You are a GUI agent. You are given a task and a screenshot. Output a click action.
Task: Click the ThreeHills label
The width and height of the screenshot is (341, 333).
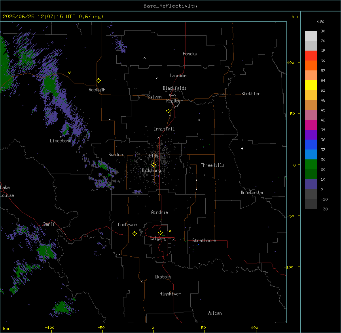(212, 165)
